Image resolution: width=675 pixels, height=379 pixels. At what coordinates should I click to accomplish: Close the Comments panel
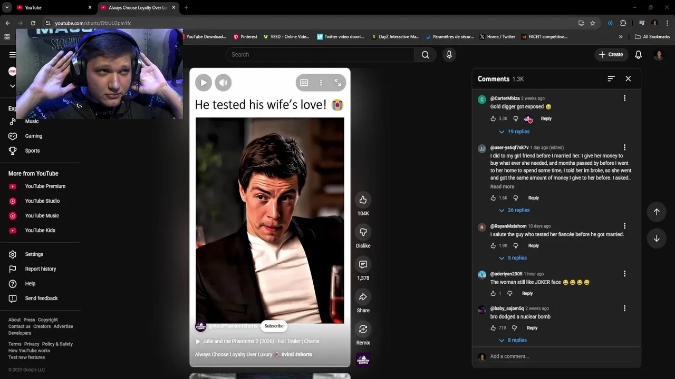[x=628, y=78]
